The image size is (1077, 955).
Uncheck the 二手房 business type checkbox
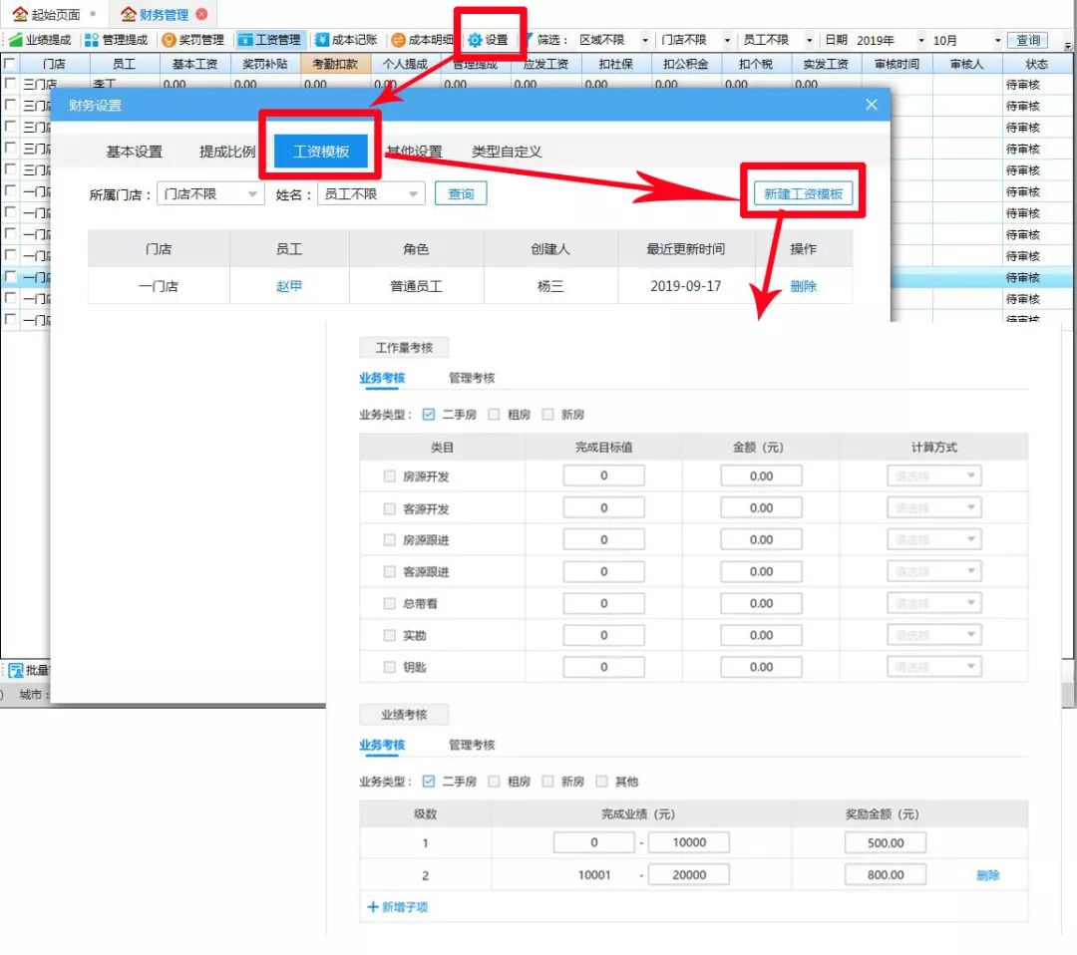429,414
